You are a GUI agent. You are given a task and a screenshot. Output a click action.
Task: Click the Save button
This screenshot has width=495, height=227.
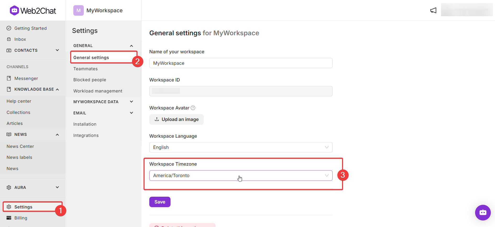click(160, 202)
